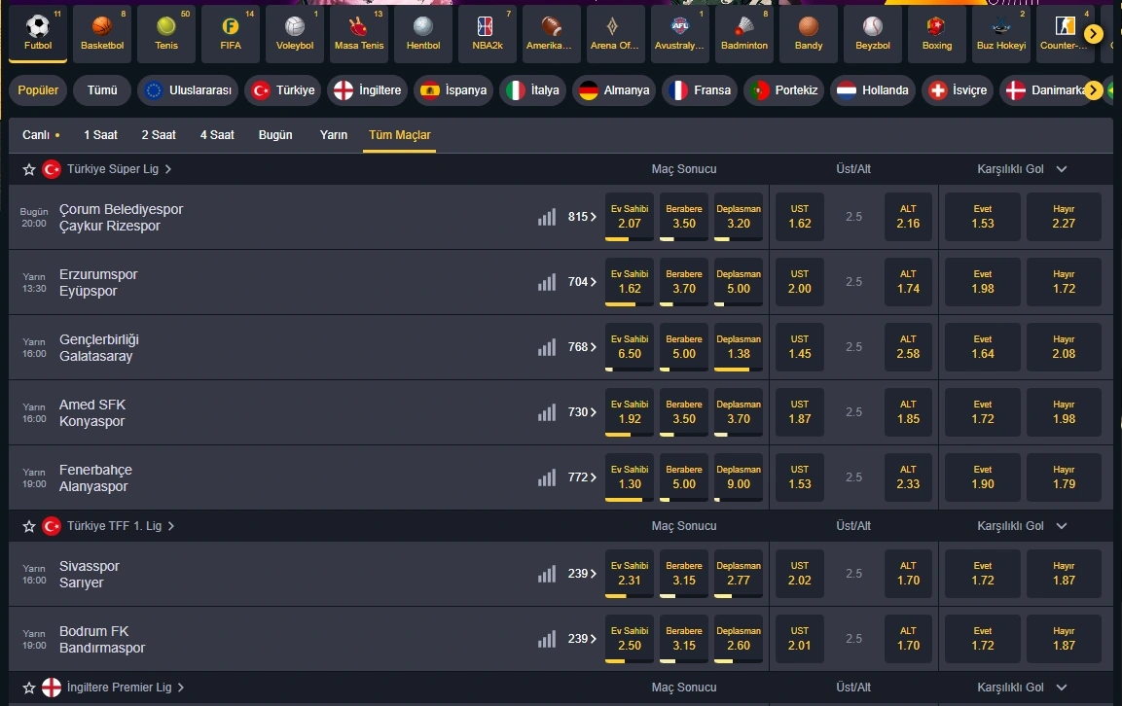Favorite the Türkiye TFF 1. Lig league
Image resolution: width=1122 pixels, height=706 pixels.
pyautogui.click(x=28, y=526)
